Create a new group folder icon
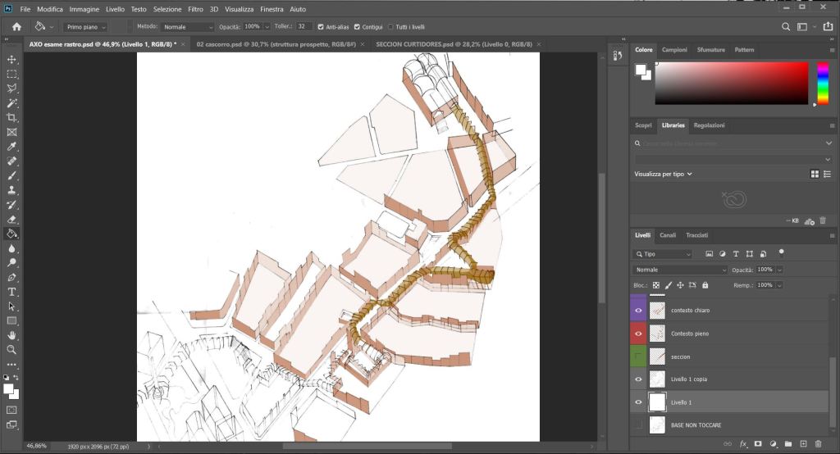Screen dimensions: 840x454 click(788, 444)
